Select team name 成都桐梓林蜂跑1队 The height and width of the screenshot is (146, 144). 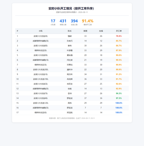pyautogui.click(x=41, y=60)
